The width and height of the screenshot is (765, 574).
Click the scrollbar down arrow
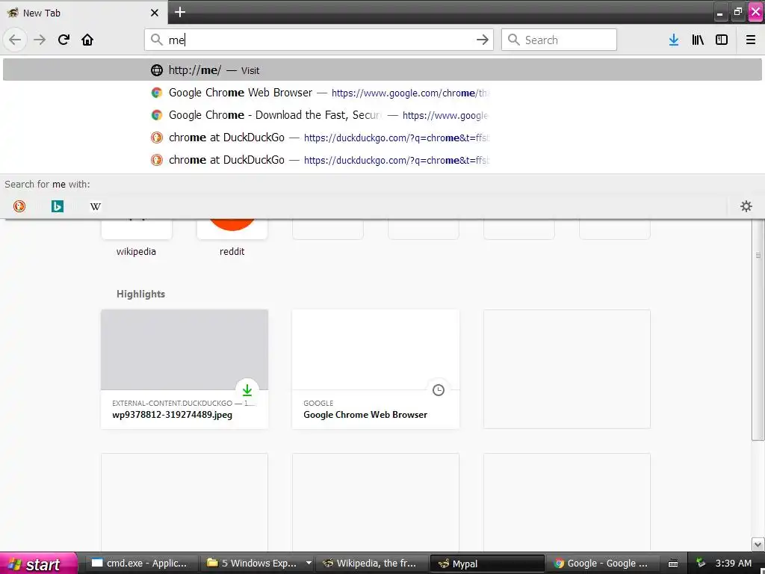click(758, 544)
